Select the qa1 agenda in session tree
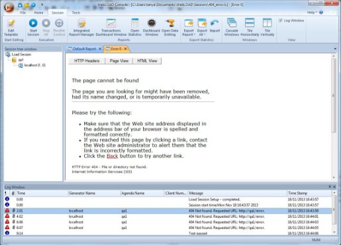 [21, 60]
